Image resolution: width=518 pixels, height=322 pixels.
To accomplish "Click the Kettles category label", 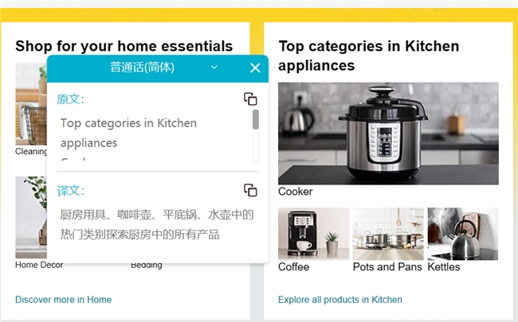I will (444, 266).
